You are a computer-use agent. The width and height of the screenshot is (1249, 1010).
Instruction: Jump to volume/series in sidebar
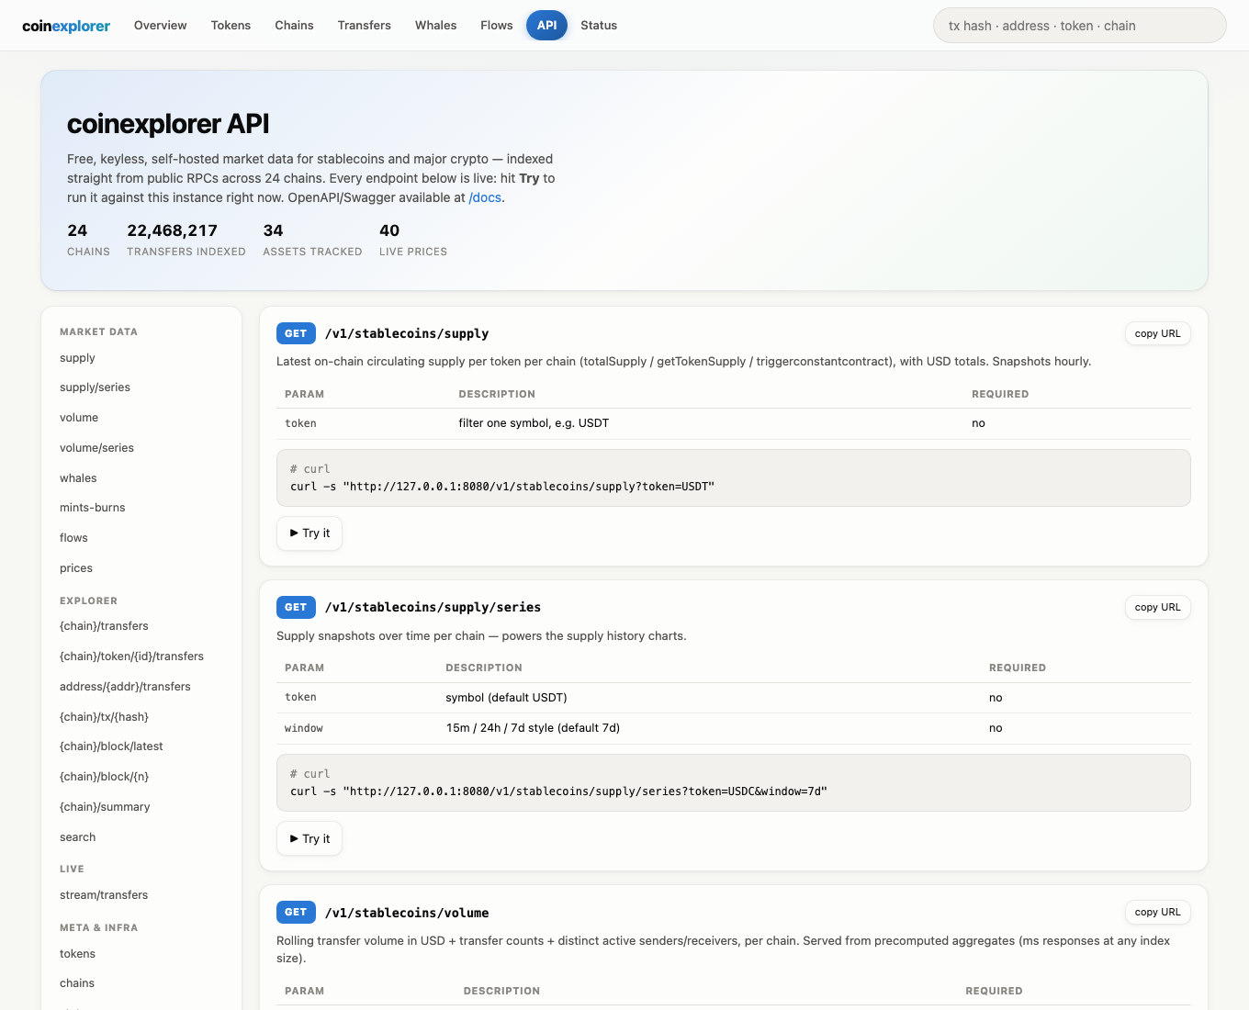[96, 448]
